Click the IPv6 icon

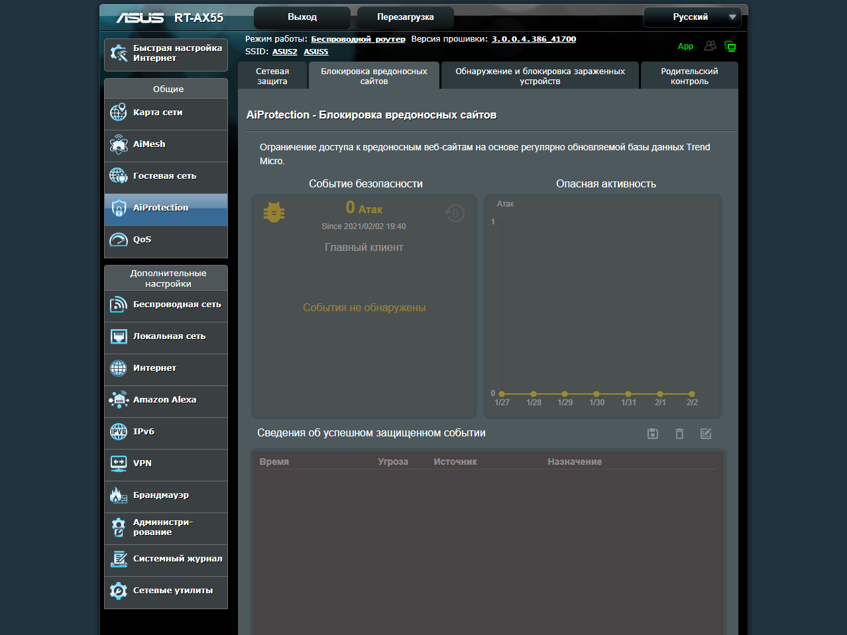[119, 432]
